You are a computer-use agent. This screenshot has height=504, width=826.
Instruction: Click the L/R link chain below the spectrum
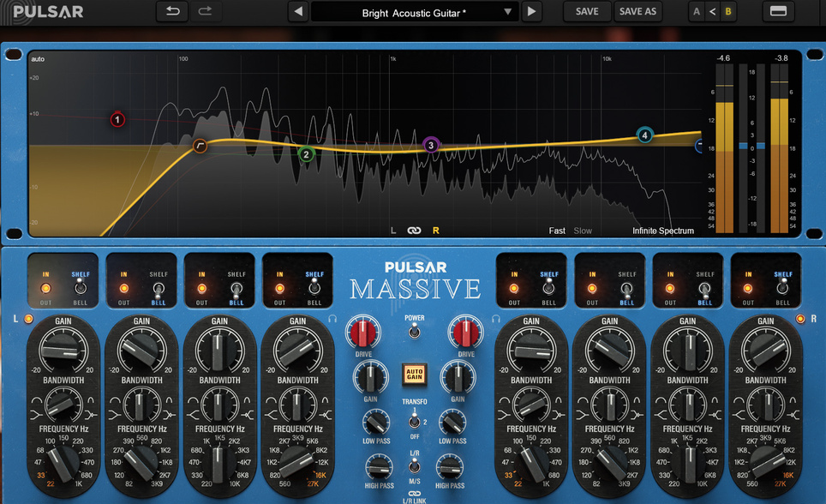tap(414, 231)
